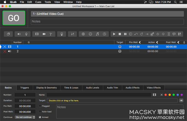
Task: Click the target icon of cue 1
Action: click(x=120, y=47)
